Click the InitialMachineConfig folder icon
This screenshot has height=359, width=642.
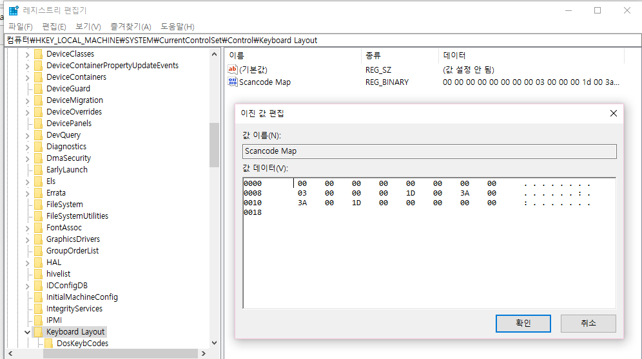(39, 297)
